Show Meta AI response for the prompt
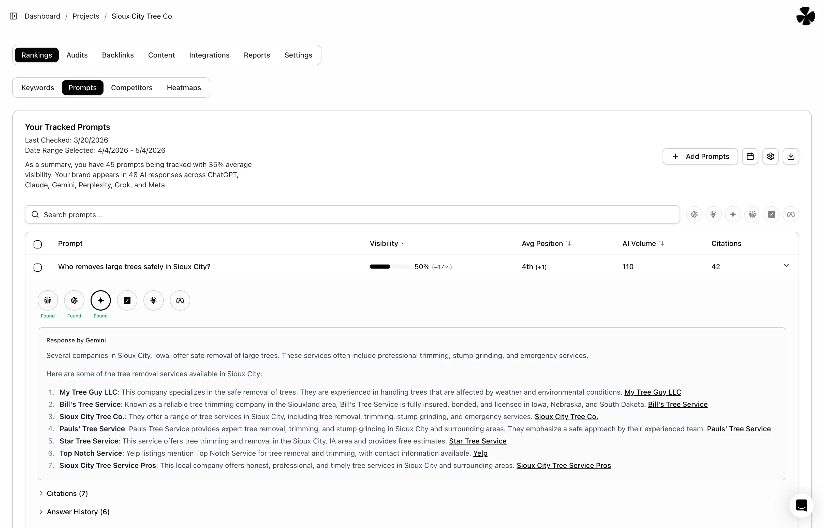Image resolution: width=824 pixels, height=528 pixels. pyautogui.click(x=180, y=300)
